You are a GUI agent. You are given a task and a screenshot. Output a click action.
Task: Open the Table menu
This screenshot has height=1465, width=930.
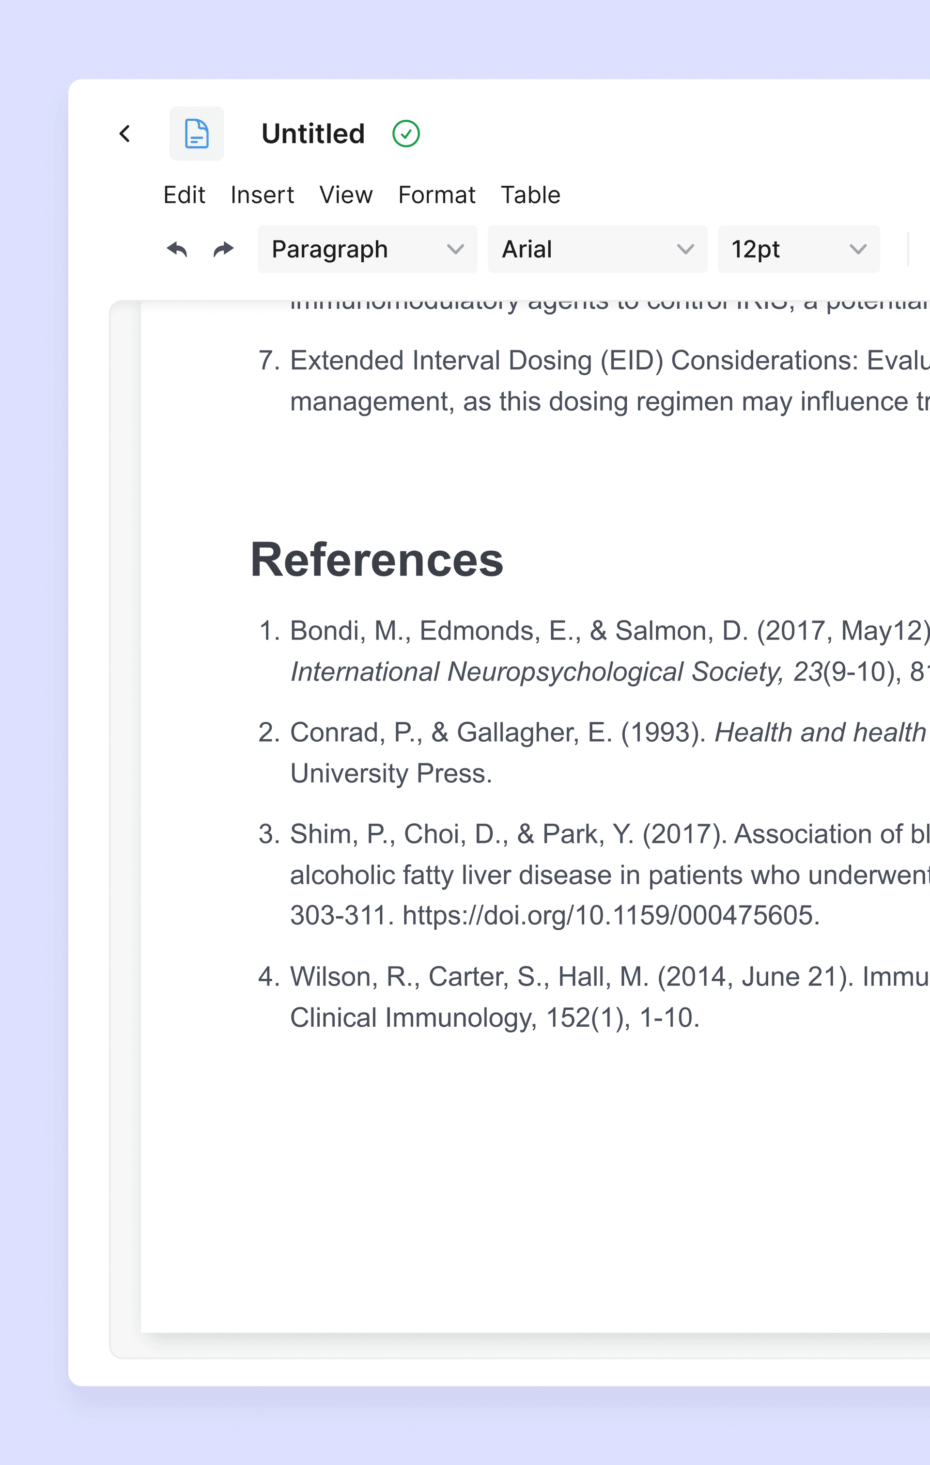tap(530, 195)
